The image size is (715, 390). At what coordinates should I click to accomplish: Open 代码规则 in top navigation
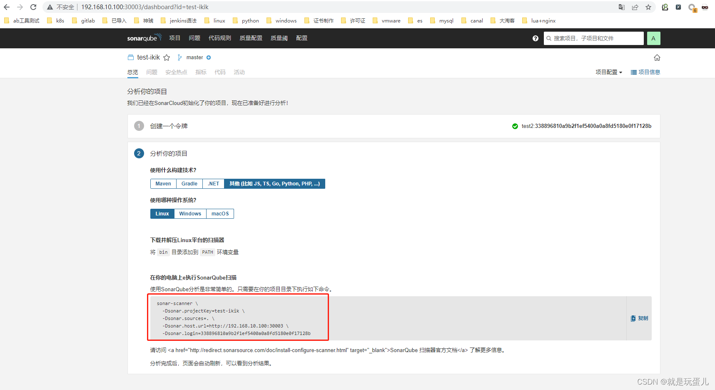pyautogui.click(x=220, y=38)
